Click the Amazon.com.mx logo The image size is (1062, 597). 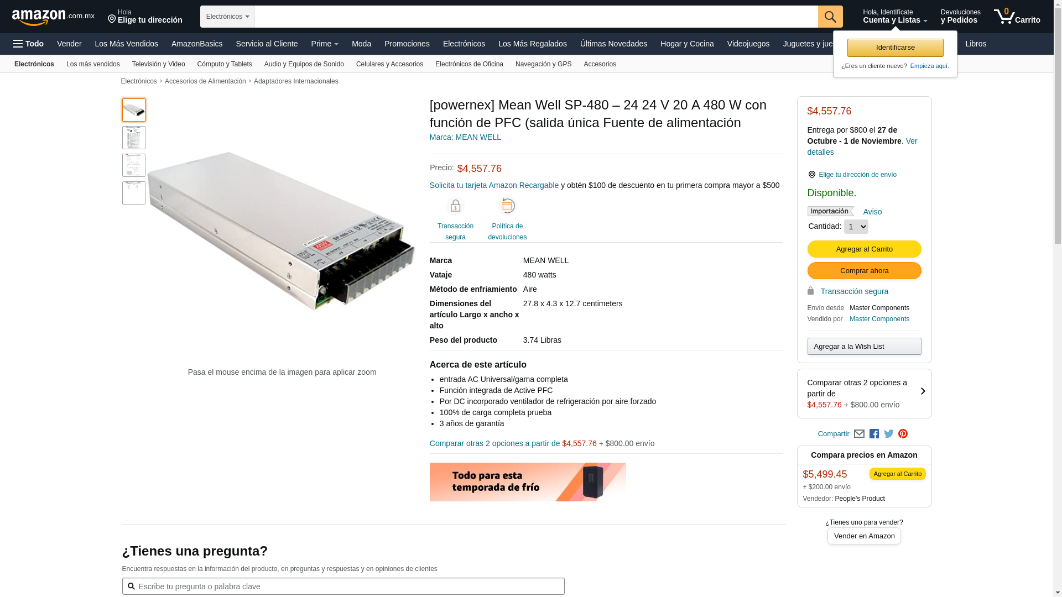pos(53,17)
